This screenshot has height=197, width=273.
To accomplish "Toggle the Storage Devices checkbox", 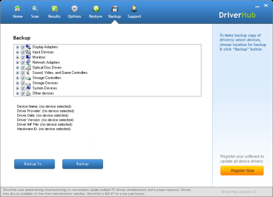I will tap(23, 83).
